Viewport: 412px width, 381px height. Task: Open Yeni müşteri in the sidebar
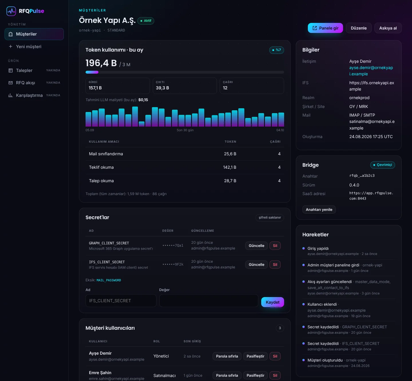coord(34,47)
